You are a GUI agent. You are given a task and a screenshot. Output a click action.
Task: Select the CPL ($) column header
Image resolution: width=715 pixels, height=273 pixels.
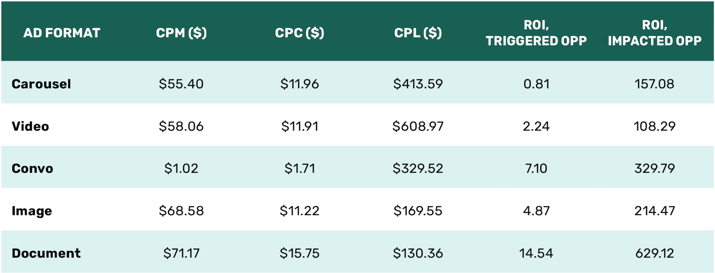coord(418,33)
